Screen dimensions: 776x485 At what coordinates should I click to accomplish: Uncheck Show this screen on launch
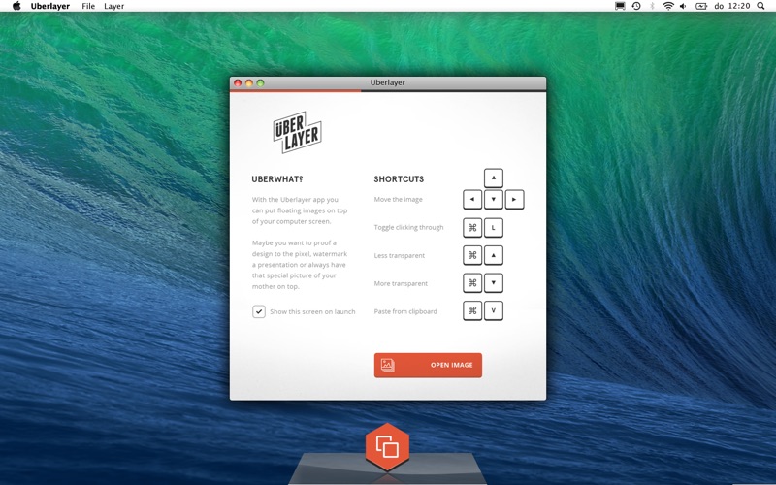point(259,311)
